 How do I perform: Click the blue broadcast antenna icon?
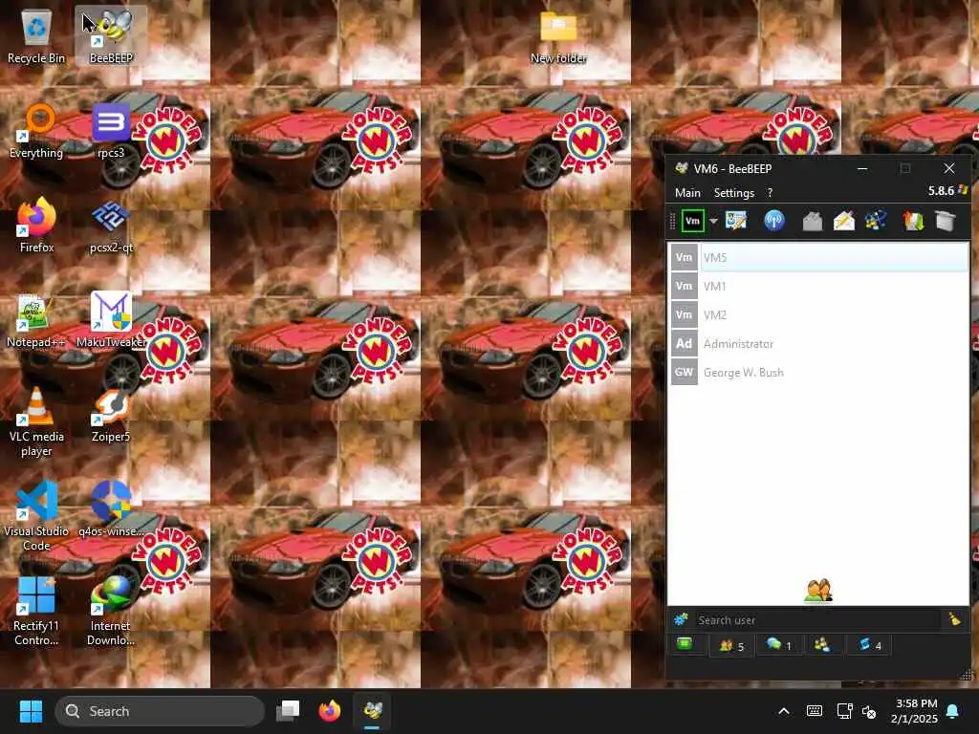point(774,221)
